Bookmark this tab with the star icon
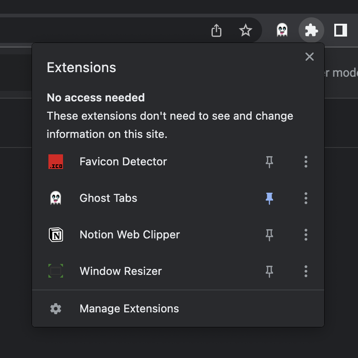 tap(246, 31)
